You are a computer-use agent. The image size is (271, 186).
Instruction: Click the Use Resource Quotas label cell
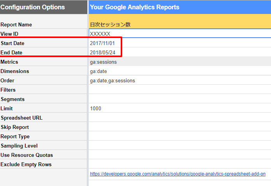tap(44, 155)
